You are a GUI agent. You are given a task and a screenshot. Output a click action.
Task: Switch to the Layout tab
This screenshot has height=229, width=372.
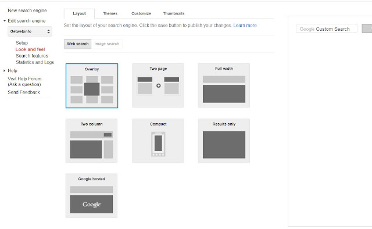coord(79,13)
